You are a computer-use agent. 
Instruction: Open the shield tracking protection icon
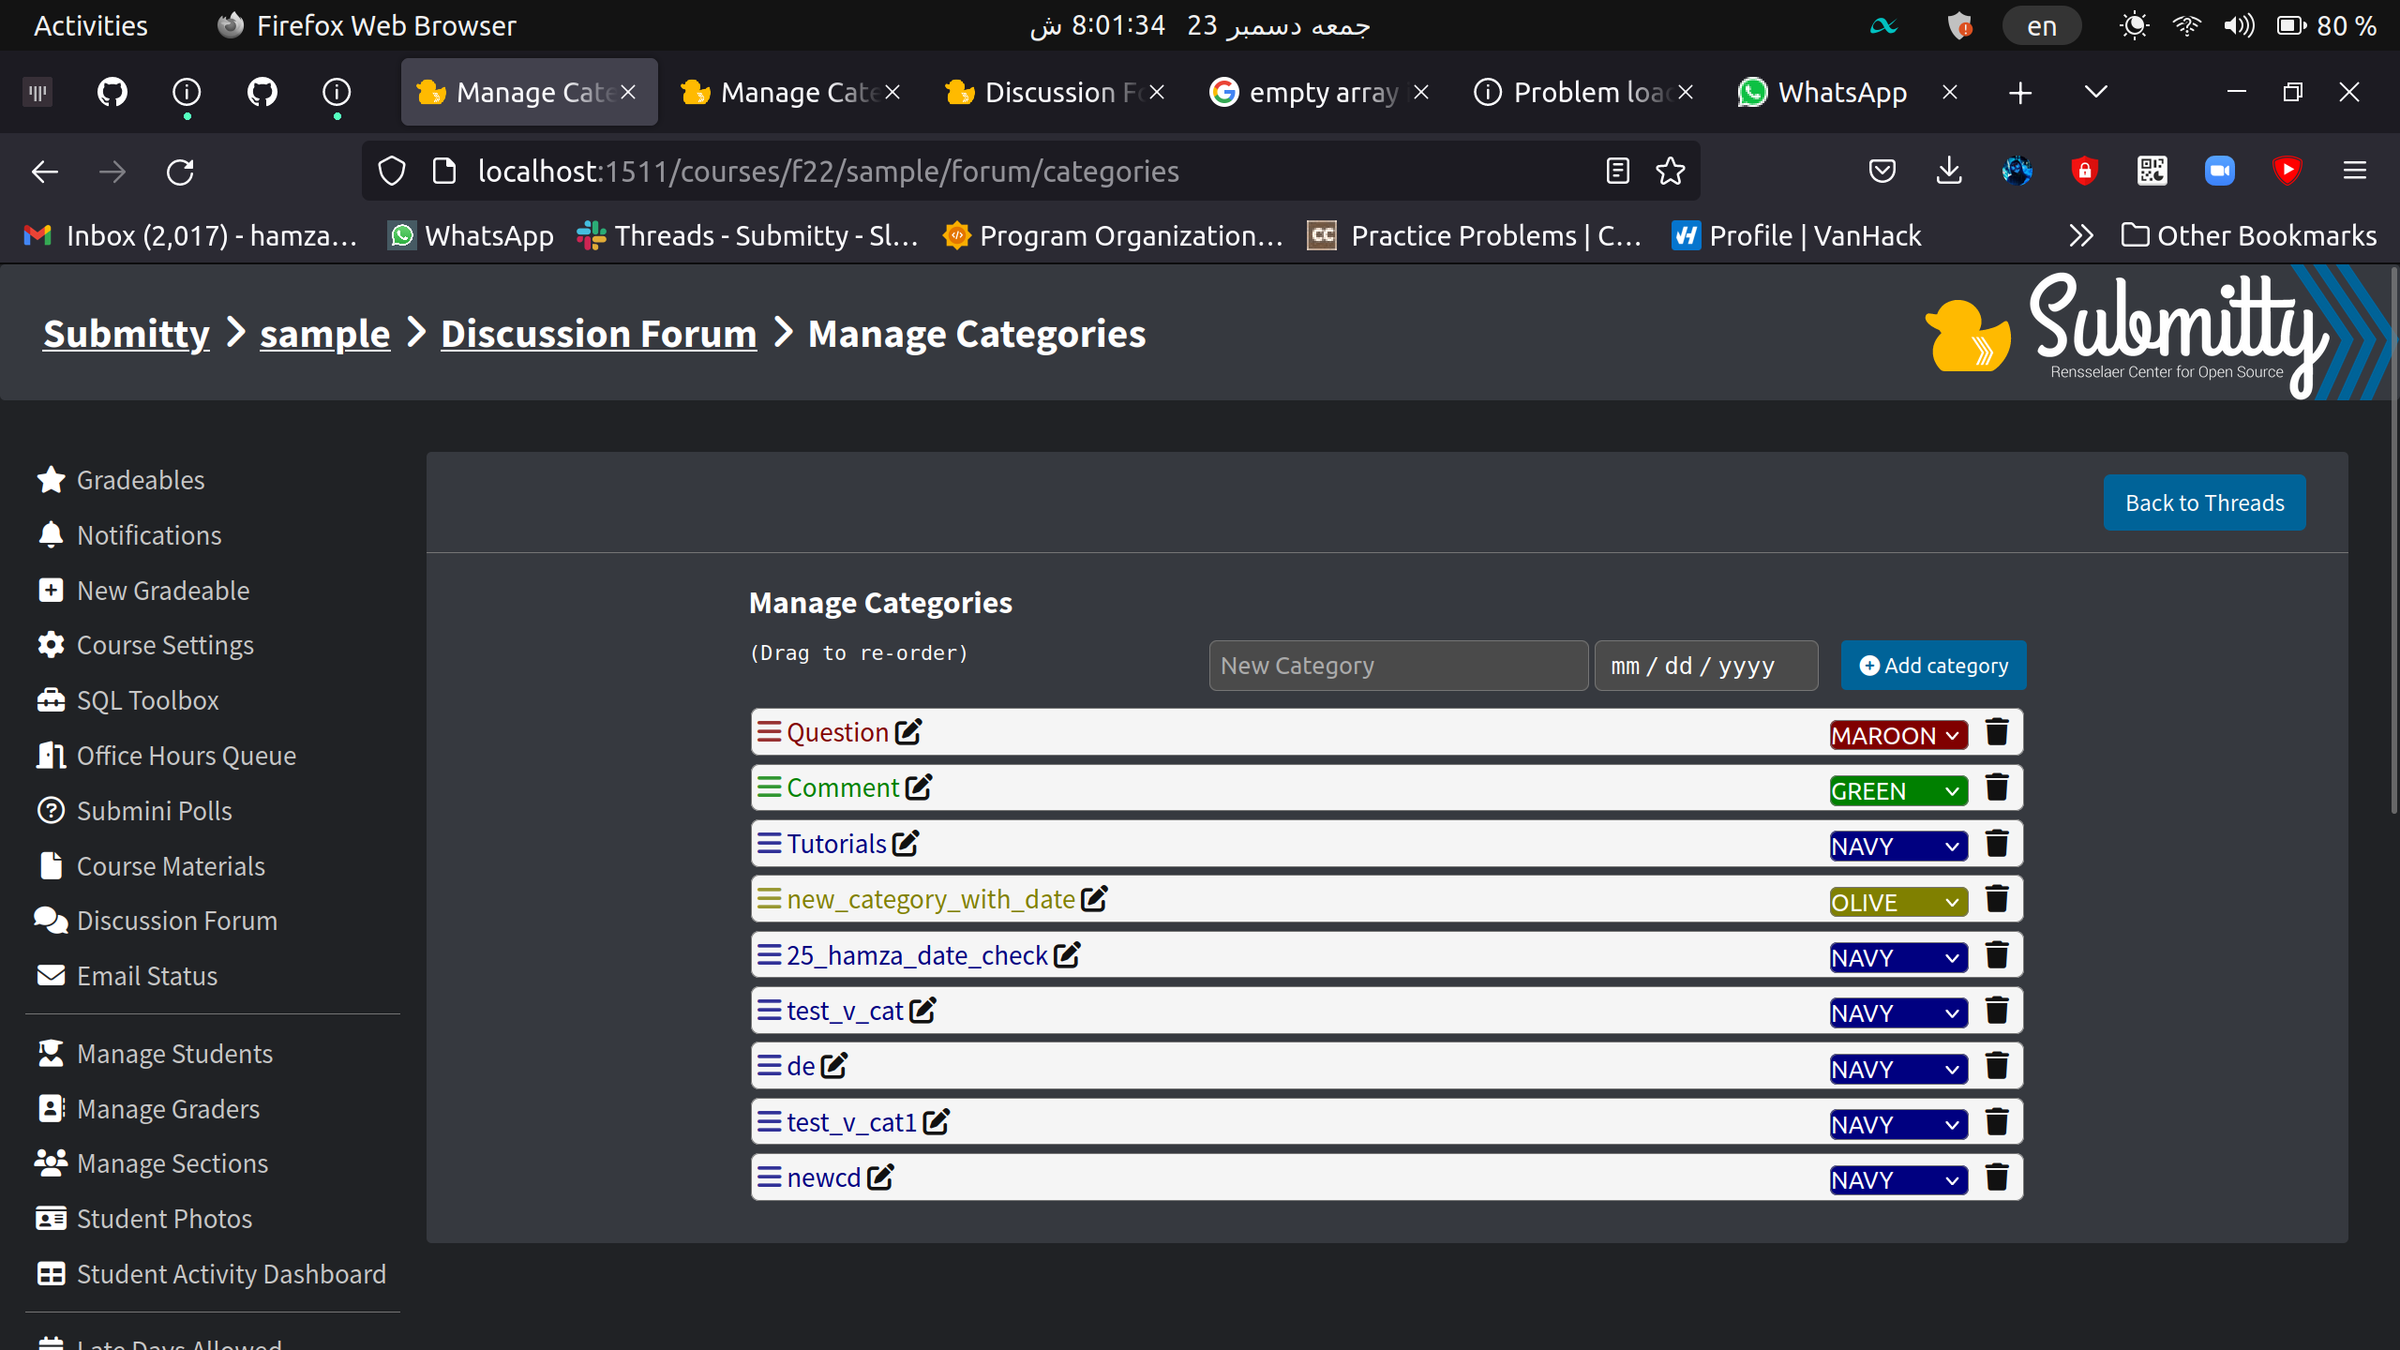[391, 171]
